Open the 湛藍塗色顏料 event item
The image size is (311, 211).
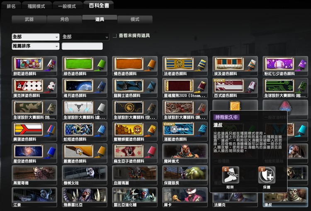pos(185,132)
